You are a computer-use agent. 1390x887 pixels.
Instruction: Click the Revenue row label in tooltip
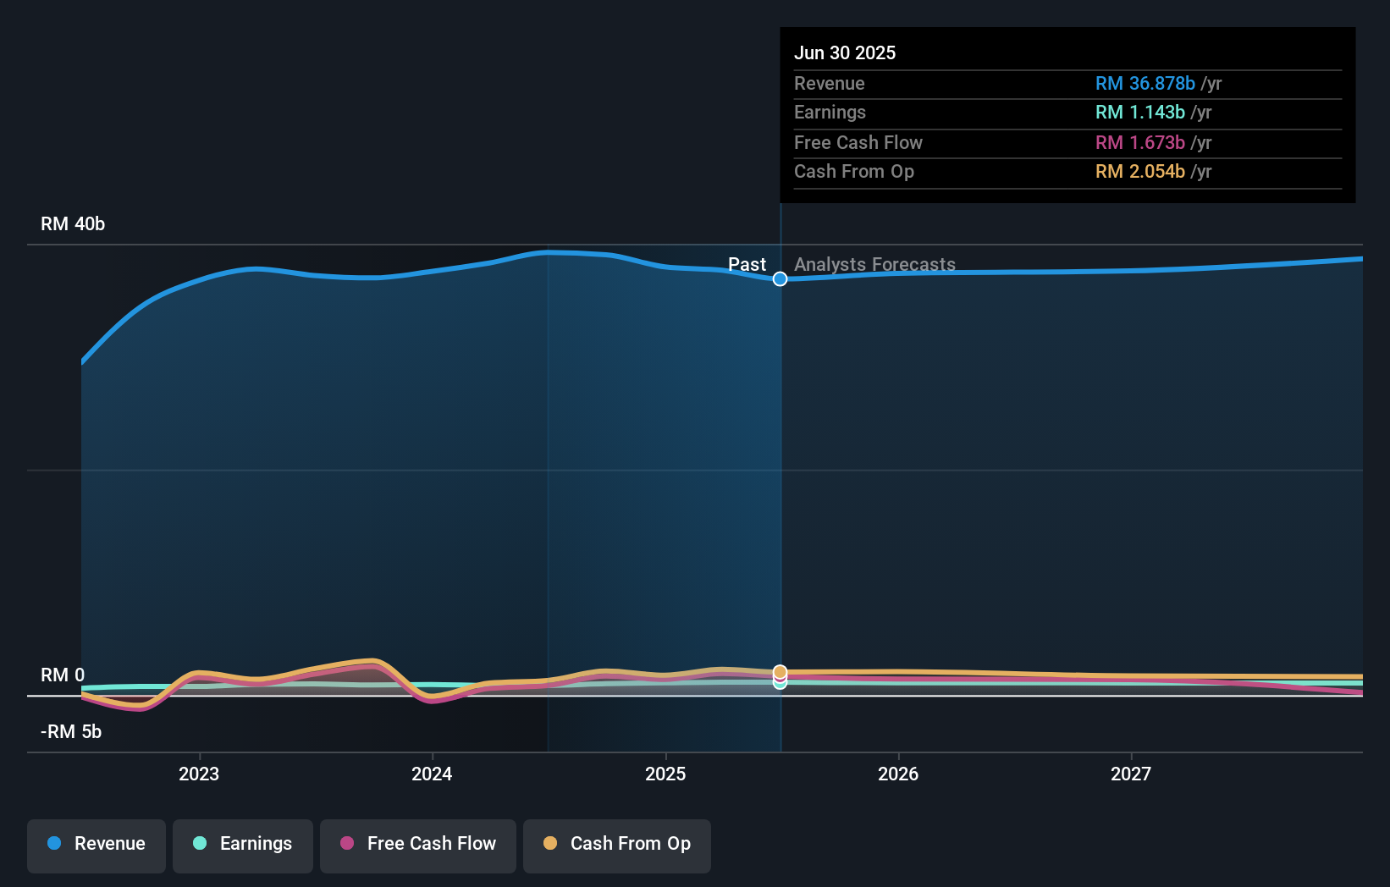point(830,84)
